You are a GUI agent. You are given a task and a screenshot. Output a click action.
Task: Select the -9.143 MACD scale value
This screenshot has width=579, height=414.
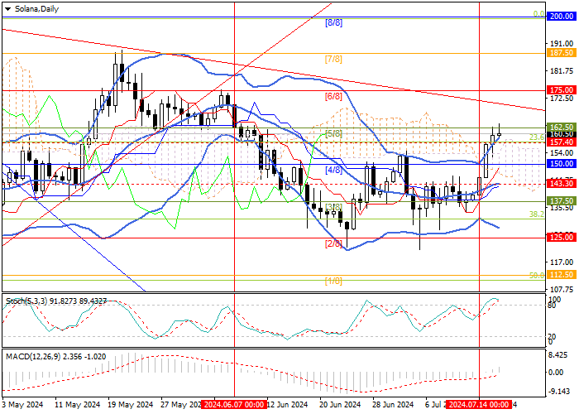pos(558,392)
